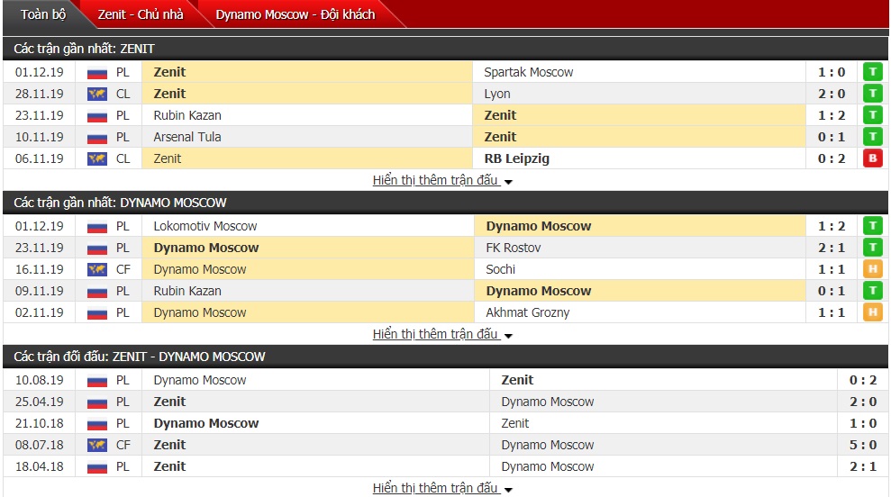The height and width of the screenshot is (497, 891).
Task: Click green T badge for Dynamo Moscow vs FK Rostov
Action: click(x=873, y=248)
